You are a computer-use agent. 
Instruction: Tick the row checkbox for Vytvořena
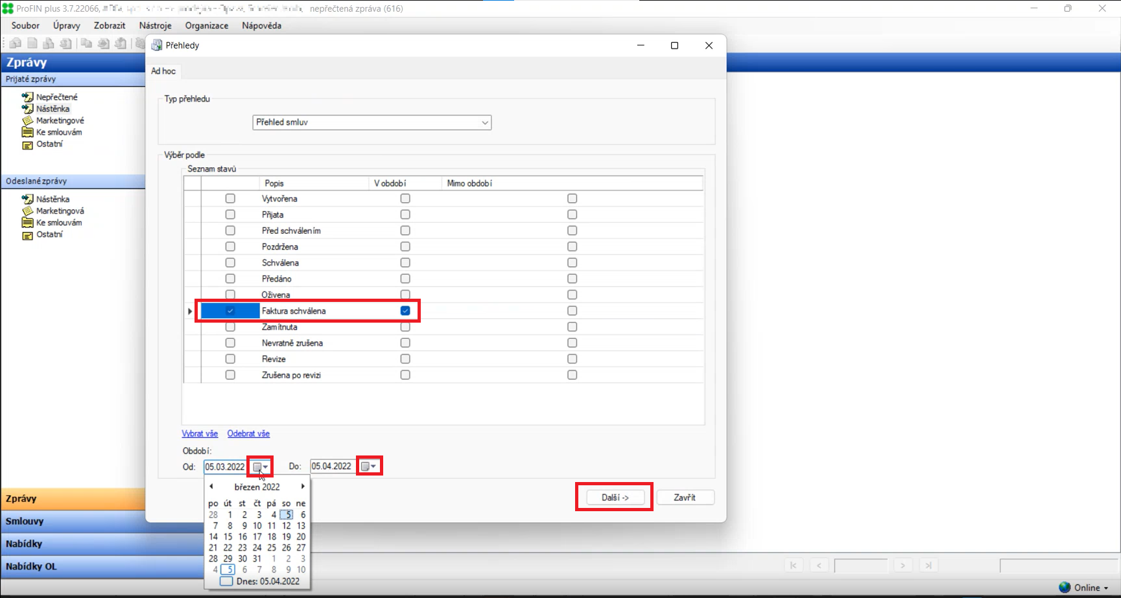(x=230, y=199)
